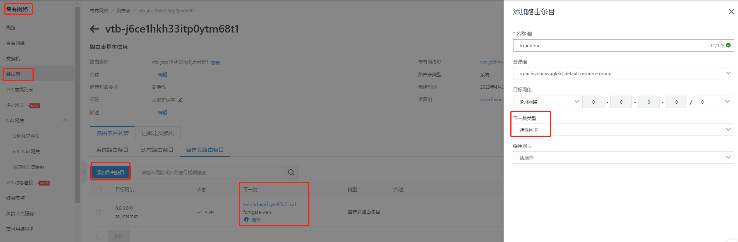
Task: Collapse the sidebar using the left chevron handle
Action: pyautogui.click(x=84, y=172)
